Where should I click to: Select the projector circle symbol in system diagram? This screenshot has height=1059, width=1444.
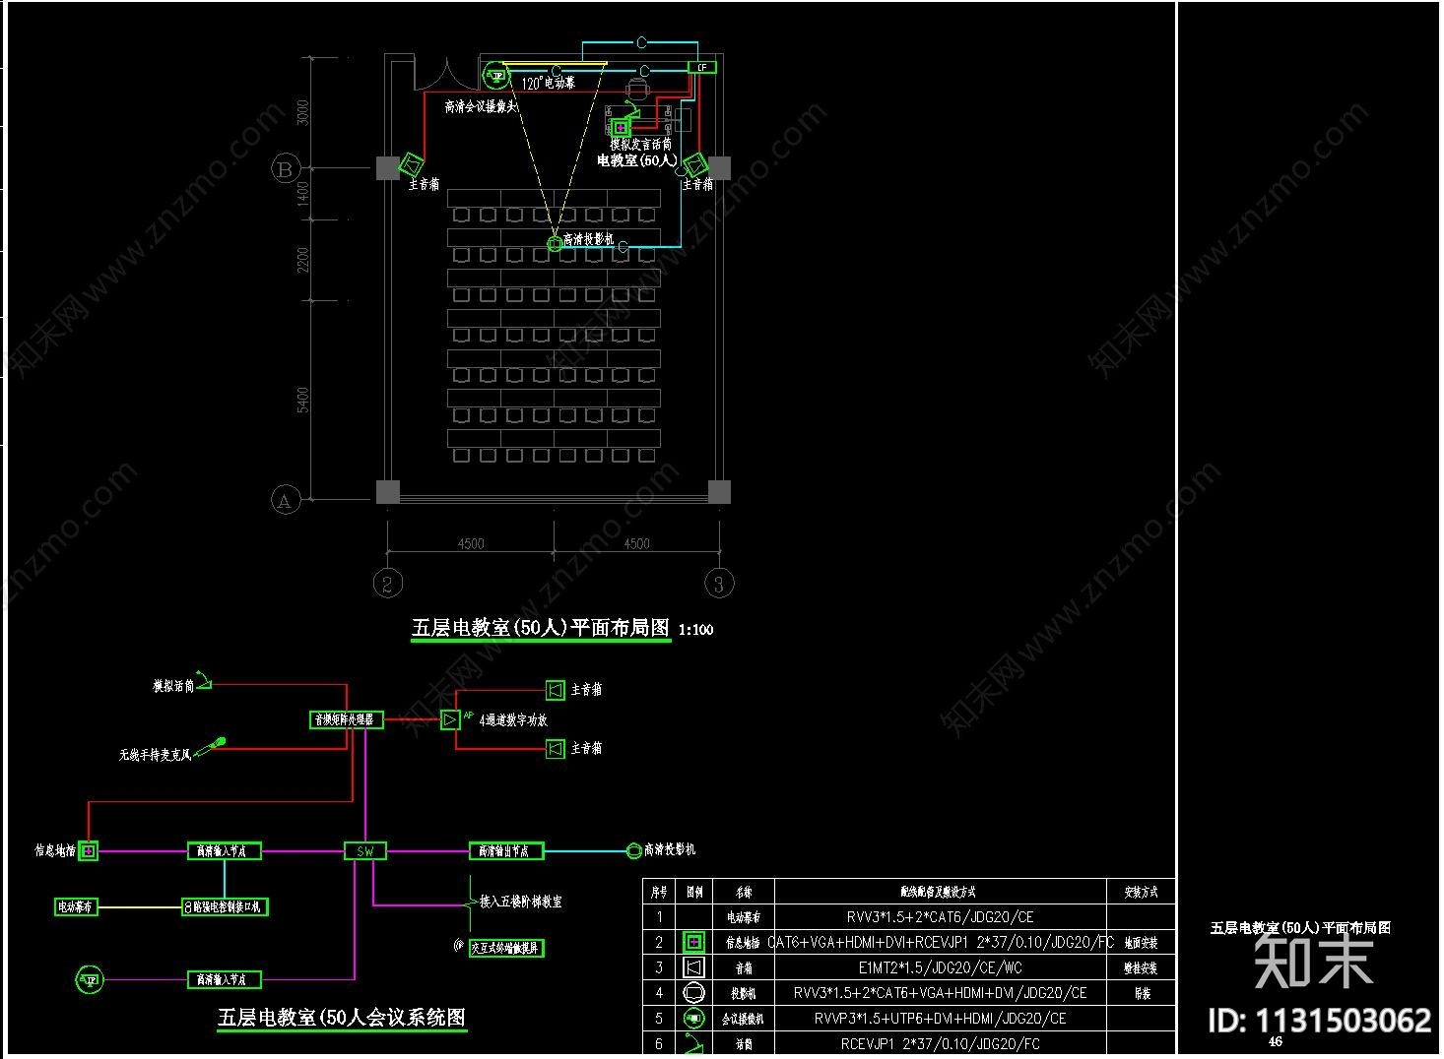(x=634, y=850)
